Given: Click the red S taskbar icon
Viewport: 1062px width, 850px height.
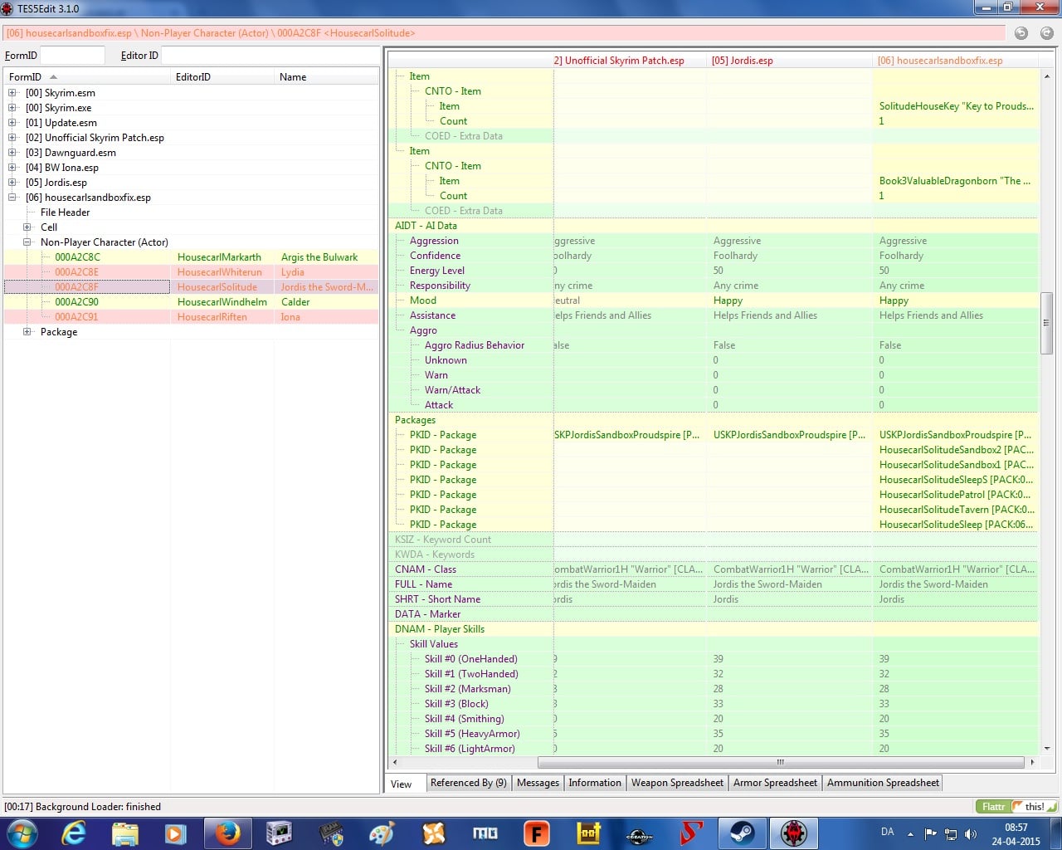Looking at the screenshot, I should tap(691, 833).
